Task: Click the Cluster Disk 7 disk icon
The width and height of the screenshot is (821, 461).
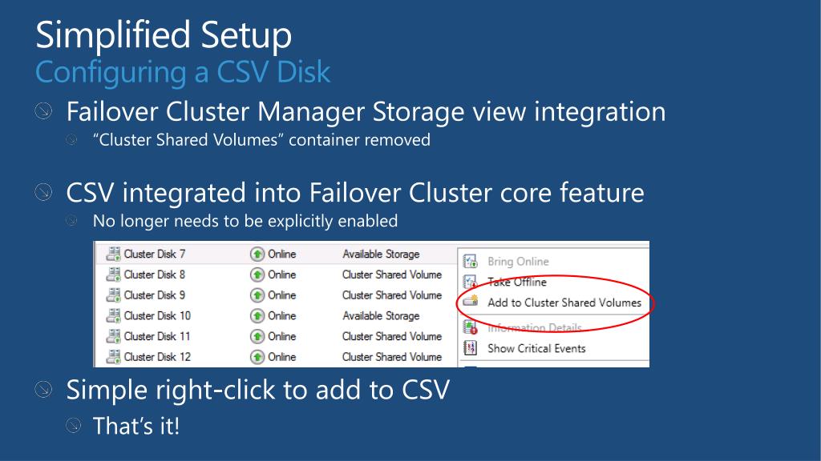Action: click(x=113, y=254)
